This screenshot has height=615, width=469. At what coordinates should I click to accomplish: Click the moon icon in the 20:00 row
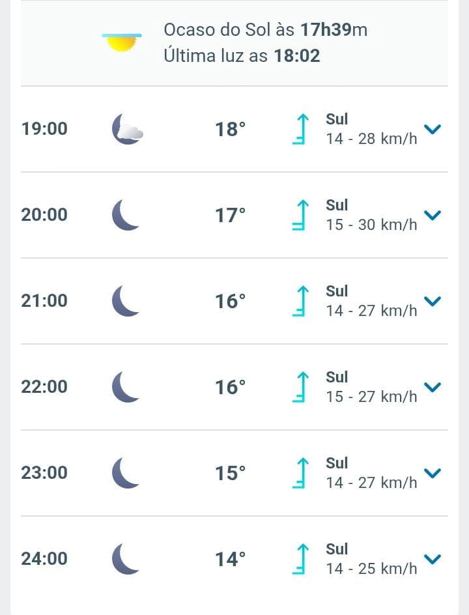[126, 215]
